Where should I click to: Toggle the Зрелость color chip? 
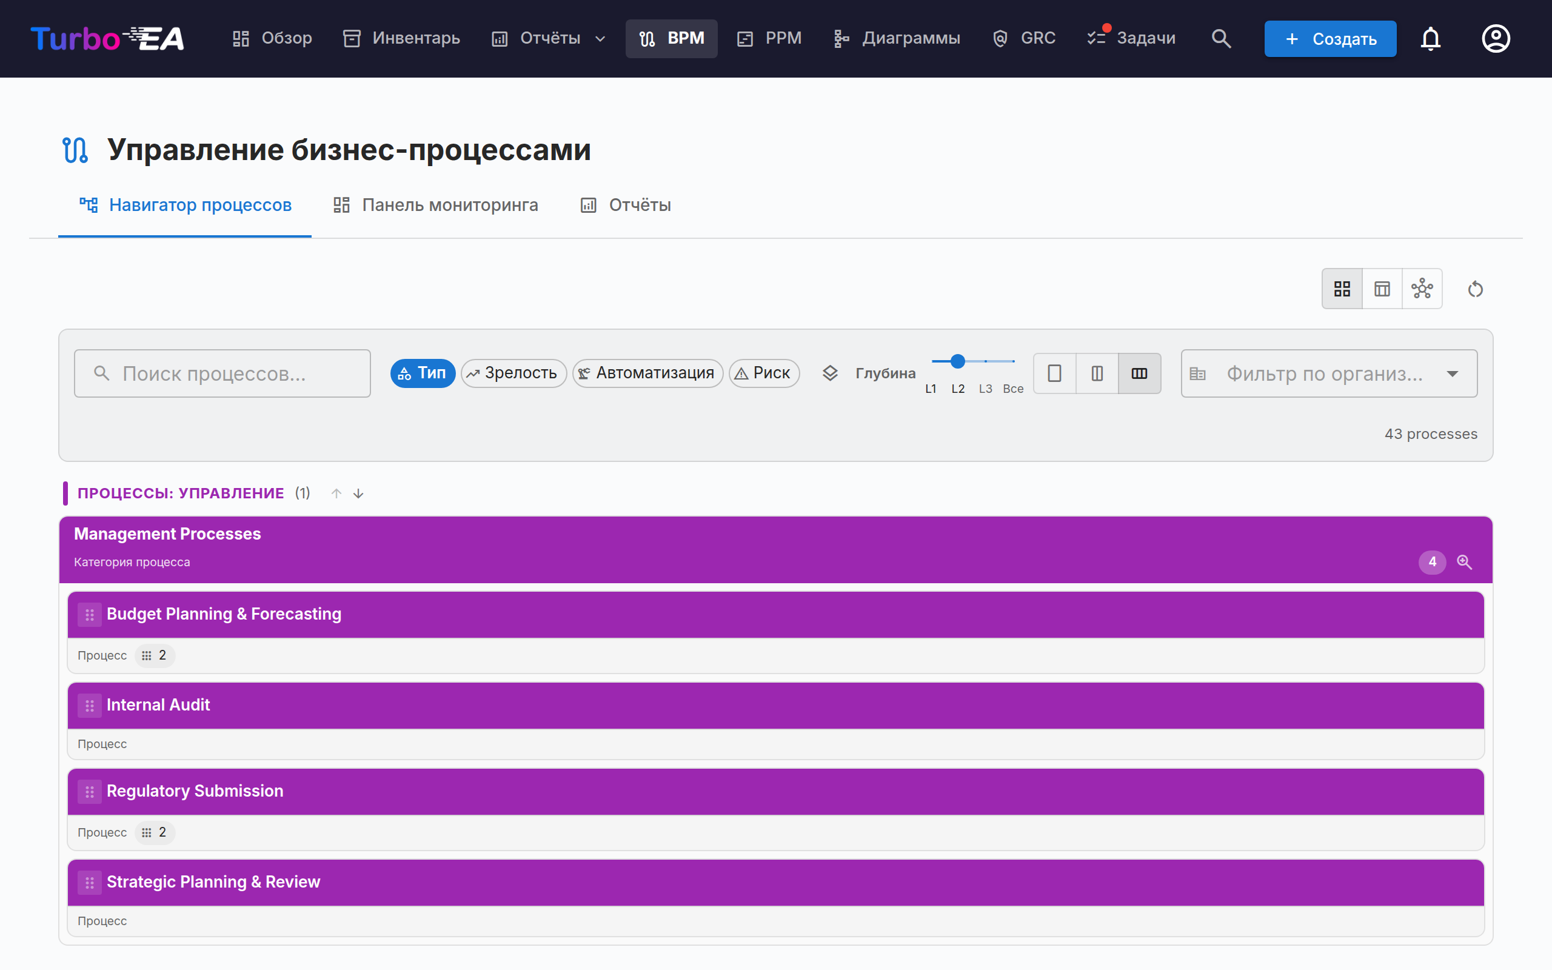pos(513,373)
